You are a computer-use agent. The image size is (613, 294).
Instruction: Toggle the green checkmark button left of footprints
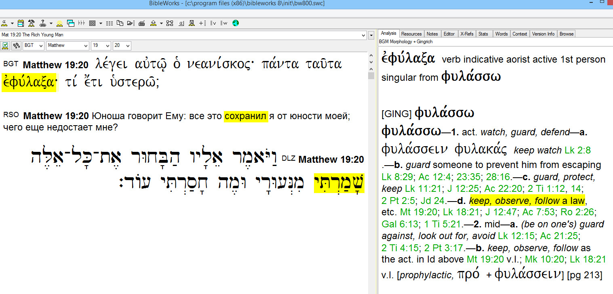tap(6, 46)
